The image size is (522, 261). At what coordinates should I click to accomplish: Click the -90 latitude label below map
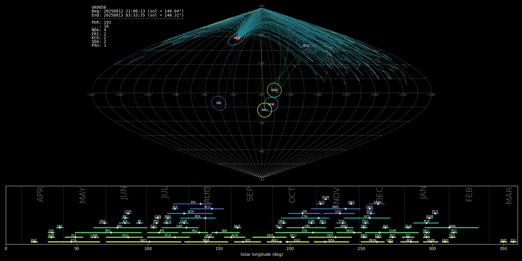pyautogui.click(x=262, y=180)
